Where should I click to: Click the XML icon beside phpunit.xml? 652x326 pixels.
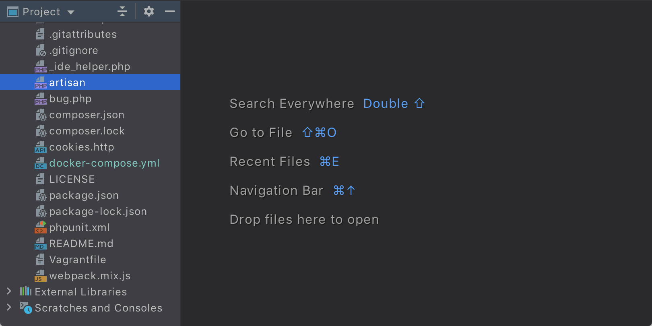pos(41,228)
